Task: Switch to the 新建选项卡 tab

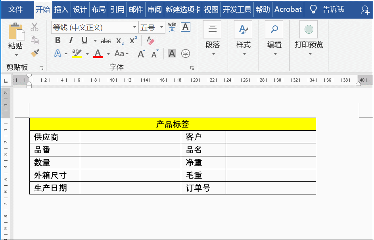Action: (183, 10)
